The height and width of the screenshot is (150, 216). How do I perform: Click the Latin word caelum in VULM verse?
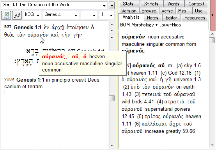12,87
